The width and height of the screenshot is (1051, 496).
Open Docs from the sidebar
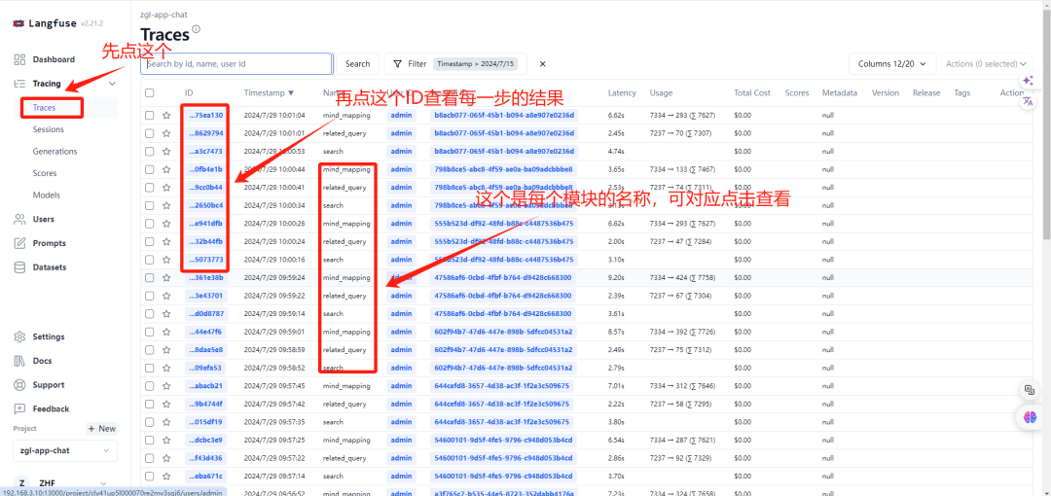[42, 361]
